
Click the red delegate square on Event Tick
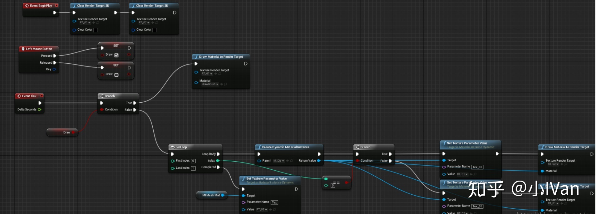pyautogui.click(x=42, y=96)
